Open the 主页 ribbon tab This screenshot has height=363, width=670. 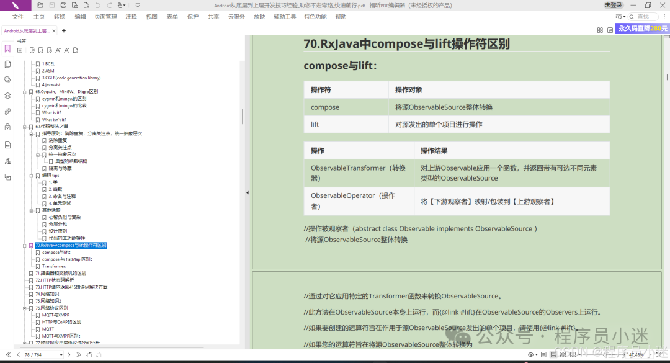point(39,17)
